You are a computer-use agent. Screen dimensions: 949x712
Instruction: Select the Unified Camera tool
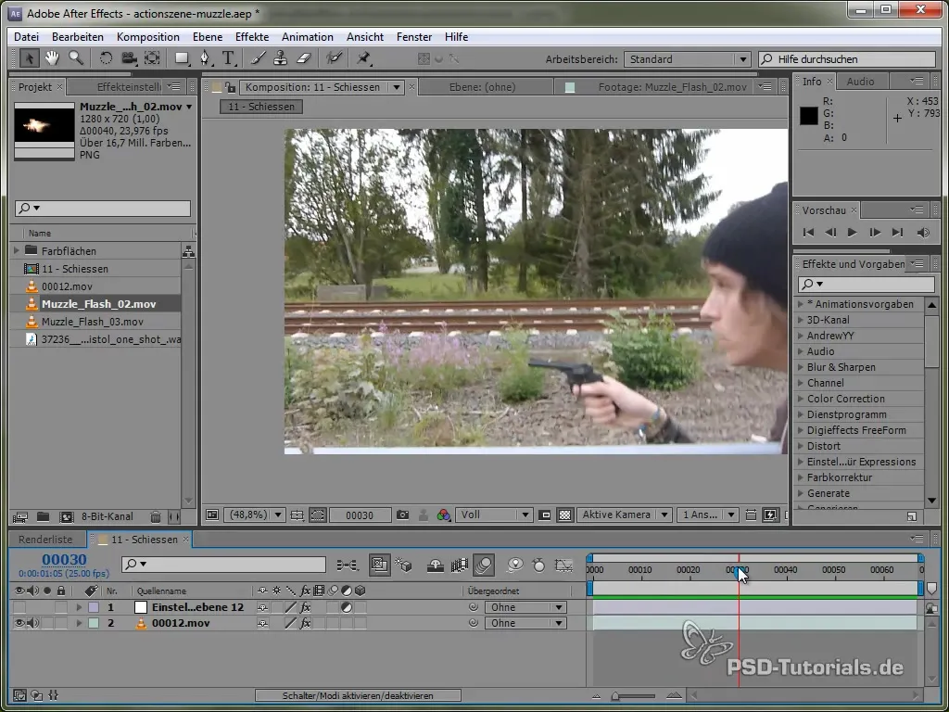click(129, 58)
